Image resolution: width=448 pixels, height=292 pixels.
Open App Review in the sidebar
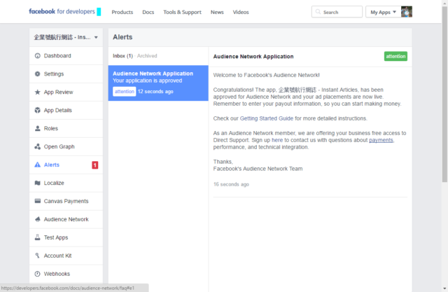[x=66, y=92]
